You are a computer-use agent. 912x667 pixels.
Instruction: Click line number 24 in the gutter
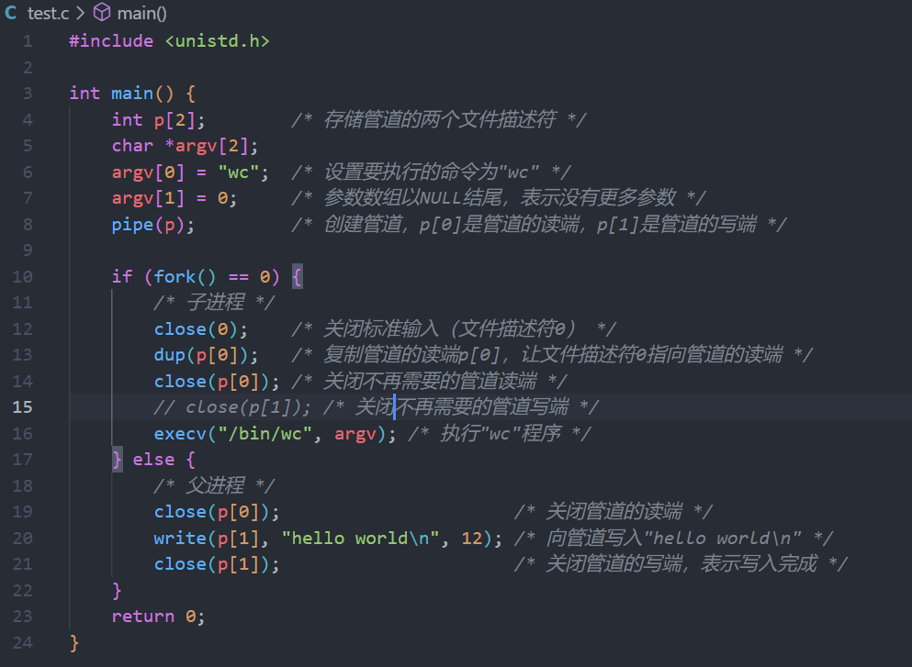pyautogui.click(x=23, y=642)
